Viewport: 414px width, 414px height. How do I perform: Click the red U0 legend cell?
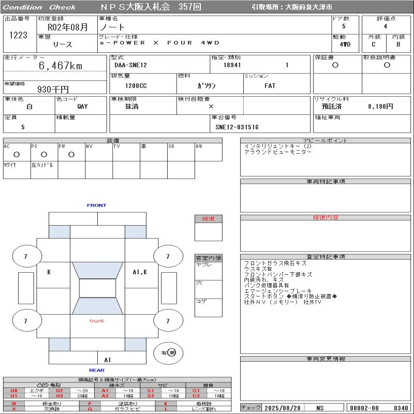[x=14, y=391]
